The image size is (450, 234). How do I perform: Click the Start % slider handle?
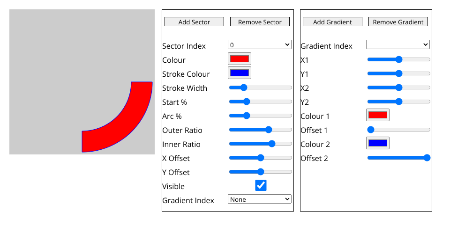click(x=247, y=102)
